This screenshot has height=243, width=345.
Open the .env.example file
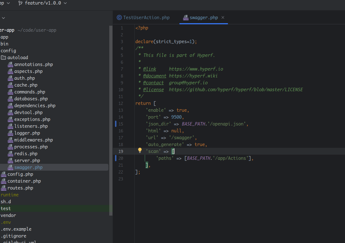pyautogui.click(x=16, y=229)
